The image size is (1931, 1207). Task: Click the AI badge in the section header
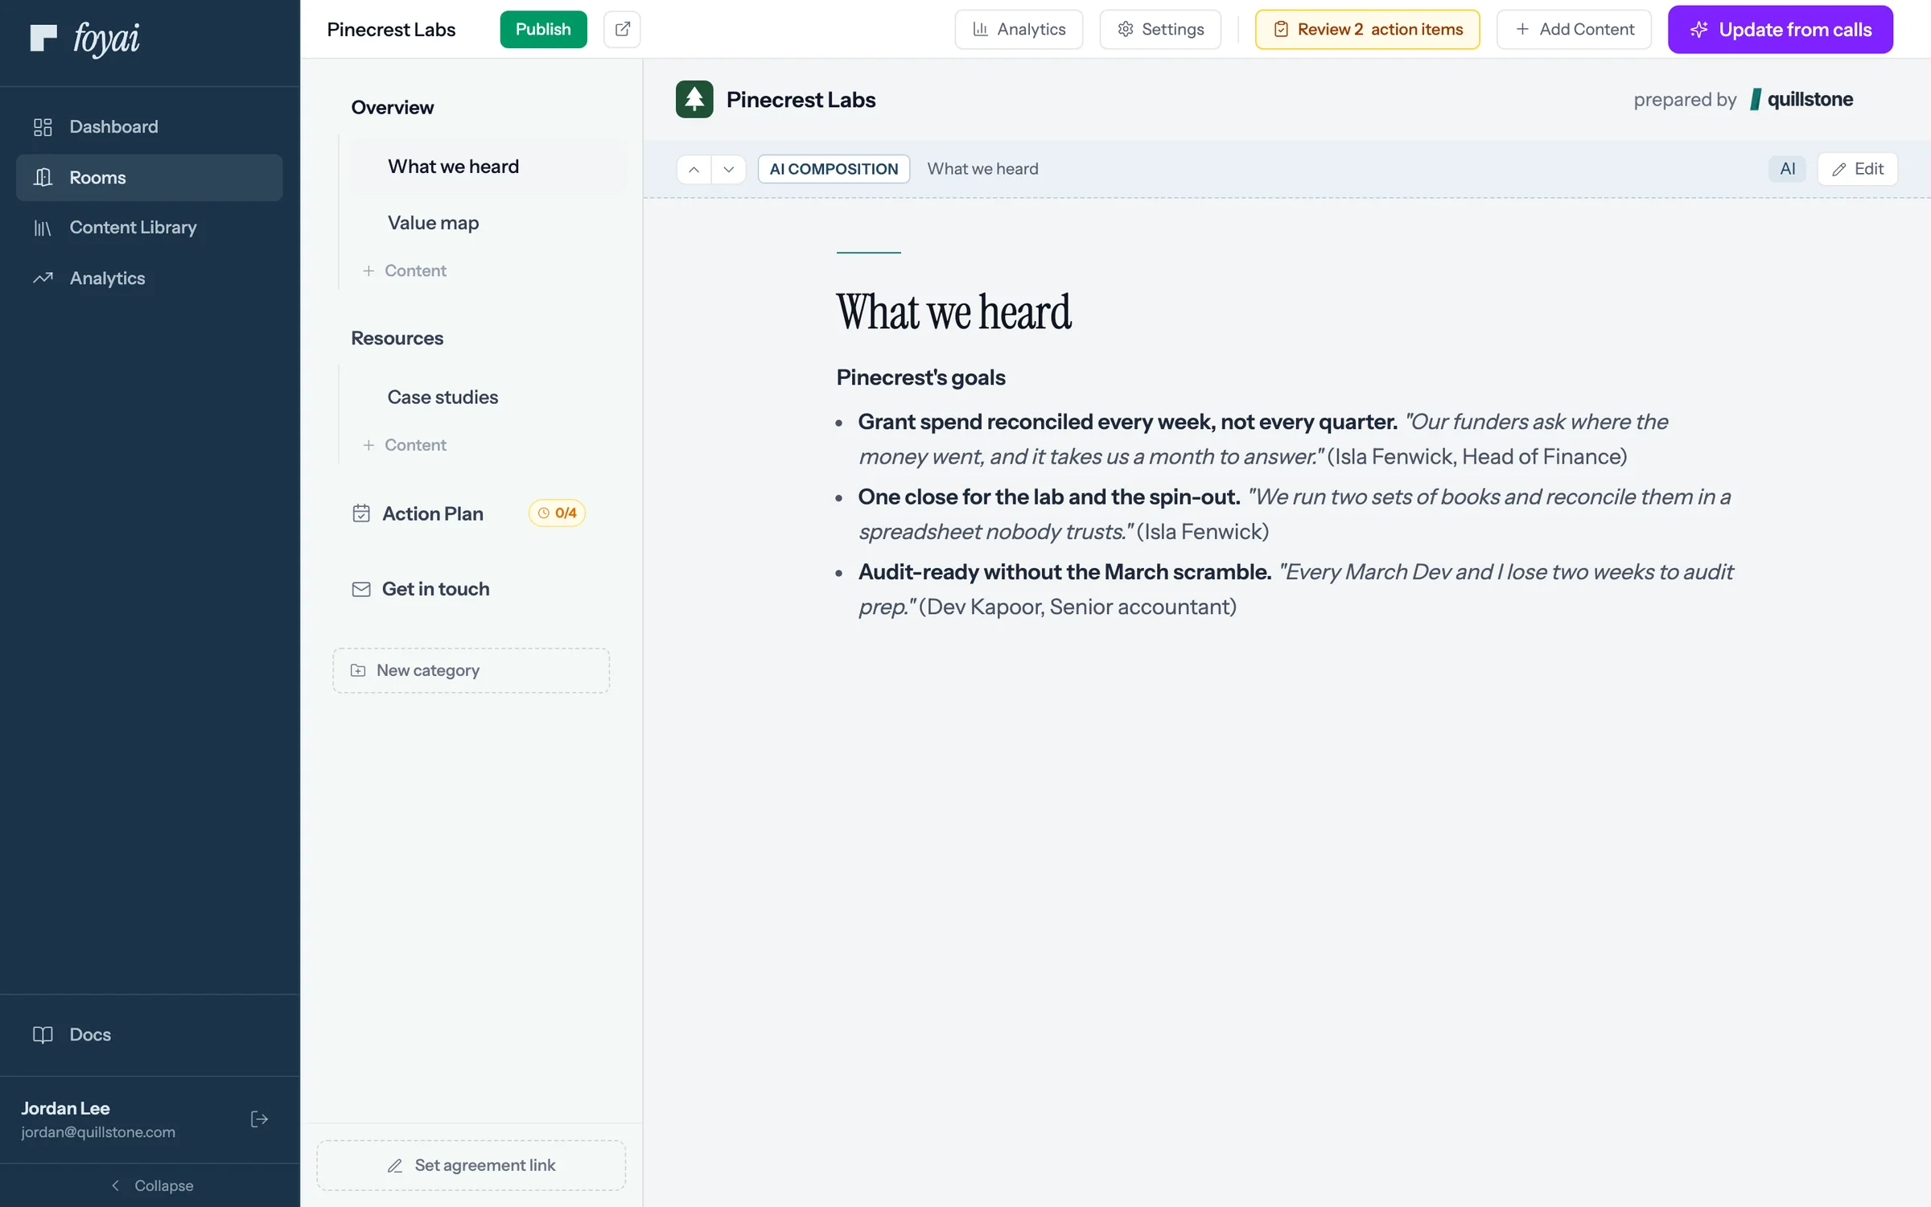(1787, 169)
